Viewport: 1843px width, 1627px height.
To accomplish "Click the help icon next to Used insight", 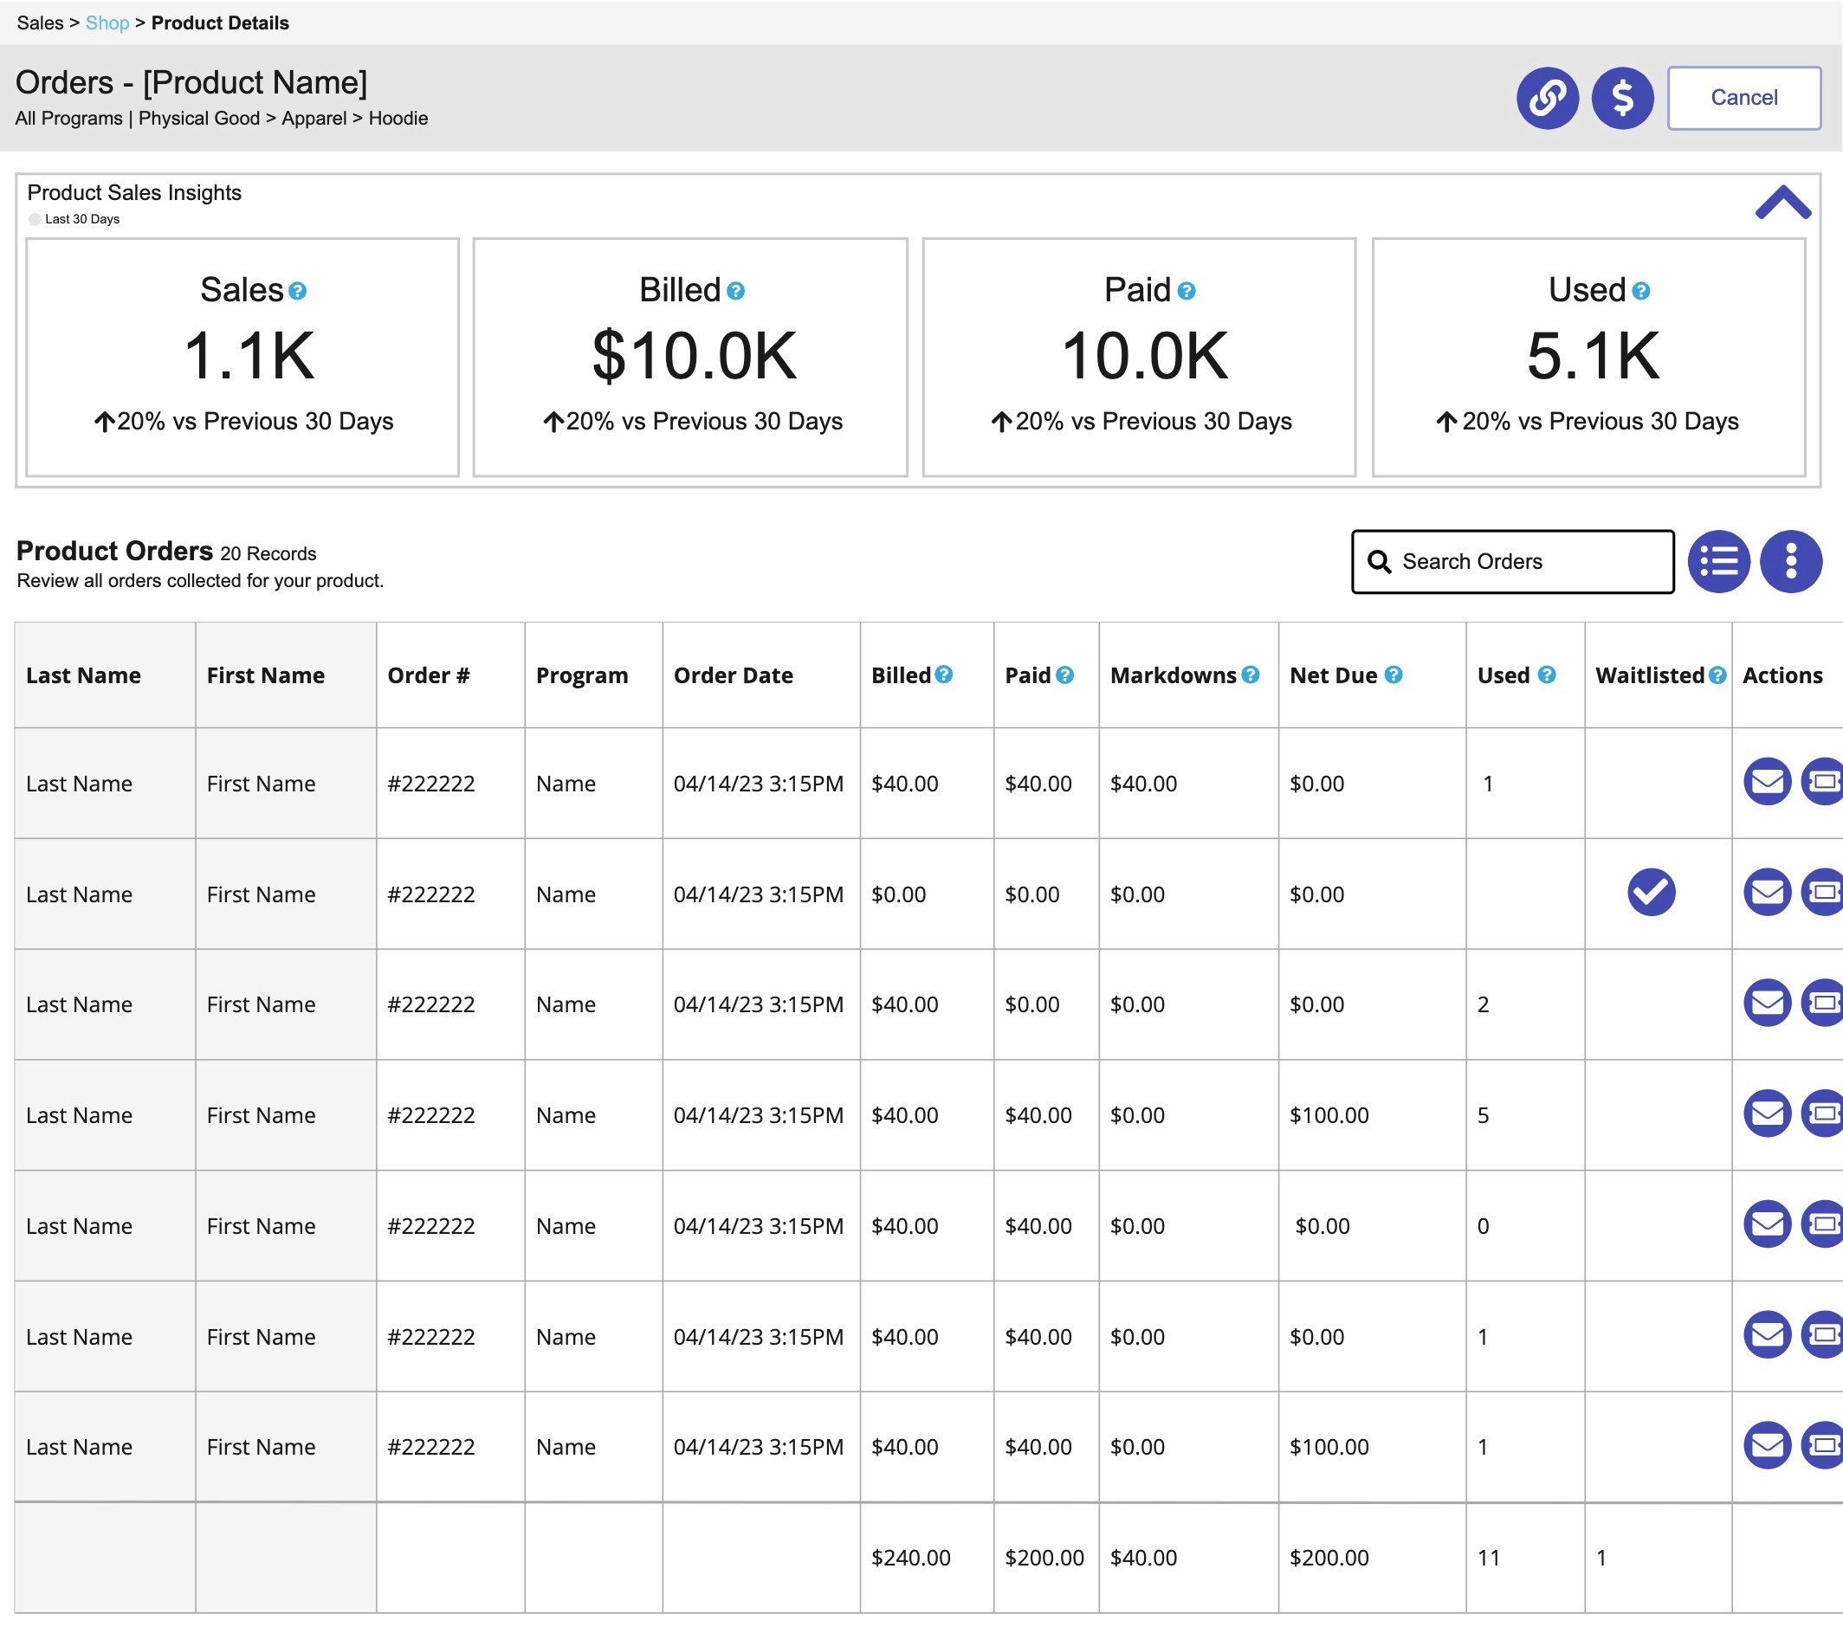I will 1641,291.
